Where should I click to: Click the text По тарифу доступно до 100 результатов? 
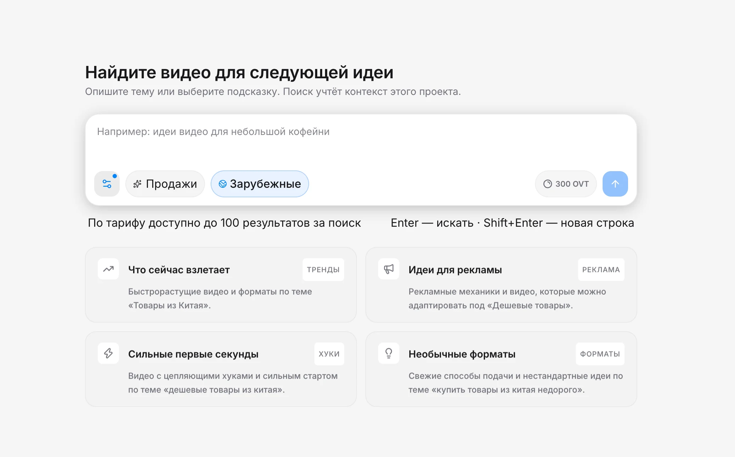click(224, 223)
